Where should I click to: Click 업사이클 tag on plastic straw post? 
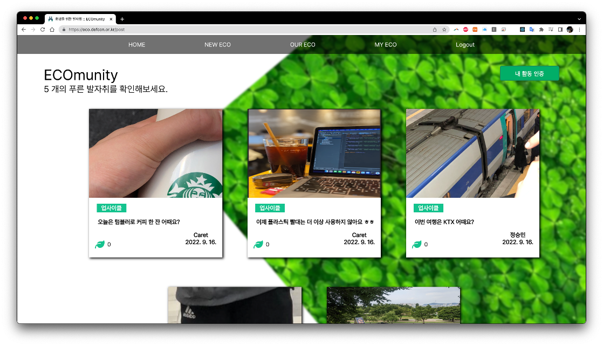270,208
